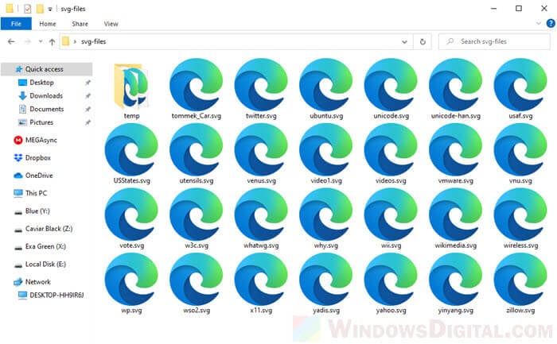Image resolution: width=557 pixels, height=344 pixels.
Task: Select Downloads in Quick access
Action: coord(45,95)
